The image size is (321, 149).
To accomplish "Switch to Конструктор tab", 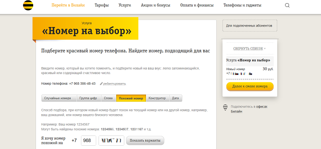I will pos(157,98).
